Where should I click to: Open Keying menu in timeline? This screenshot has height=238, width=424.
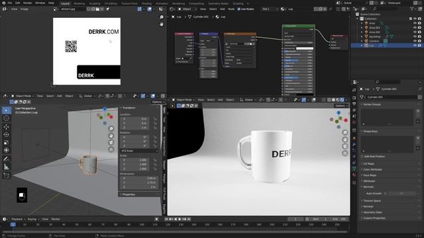[33, 219]
